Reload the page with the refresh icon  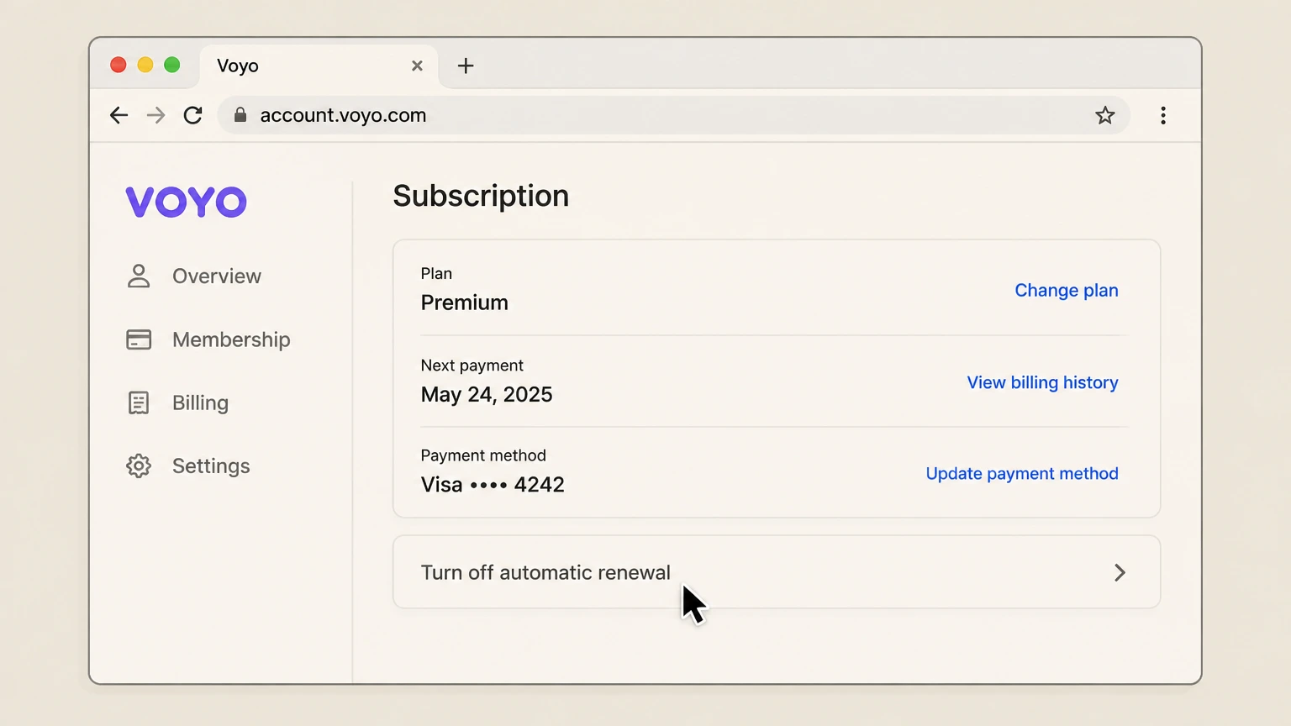pyautogui.click(x=193, y=115)
